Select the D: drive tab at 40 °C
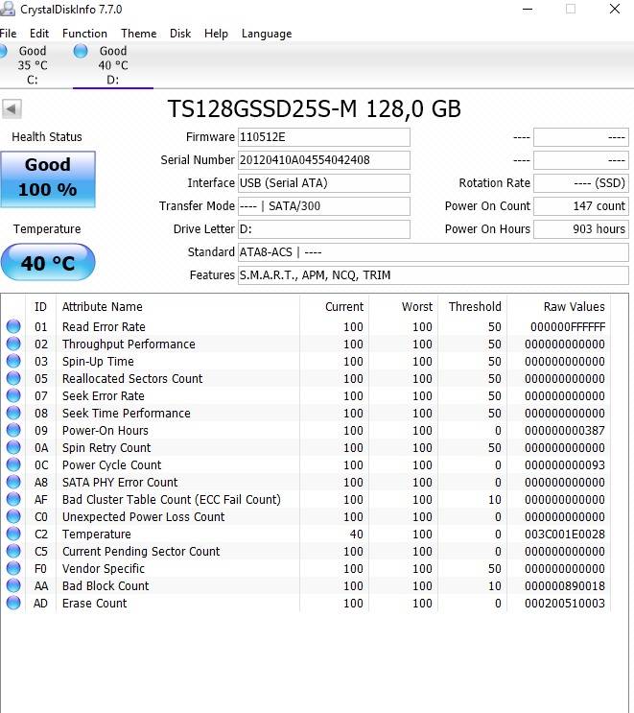 tap(112, 65)
